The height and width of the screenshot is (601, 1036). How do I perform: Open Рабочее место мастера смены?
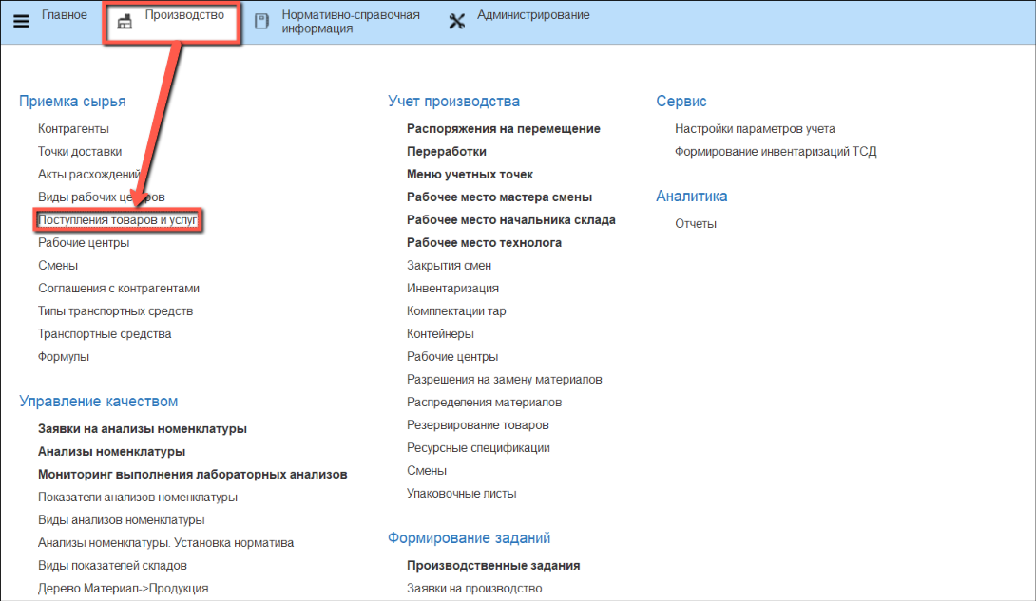(499, 197)
